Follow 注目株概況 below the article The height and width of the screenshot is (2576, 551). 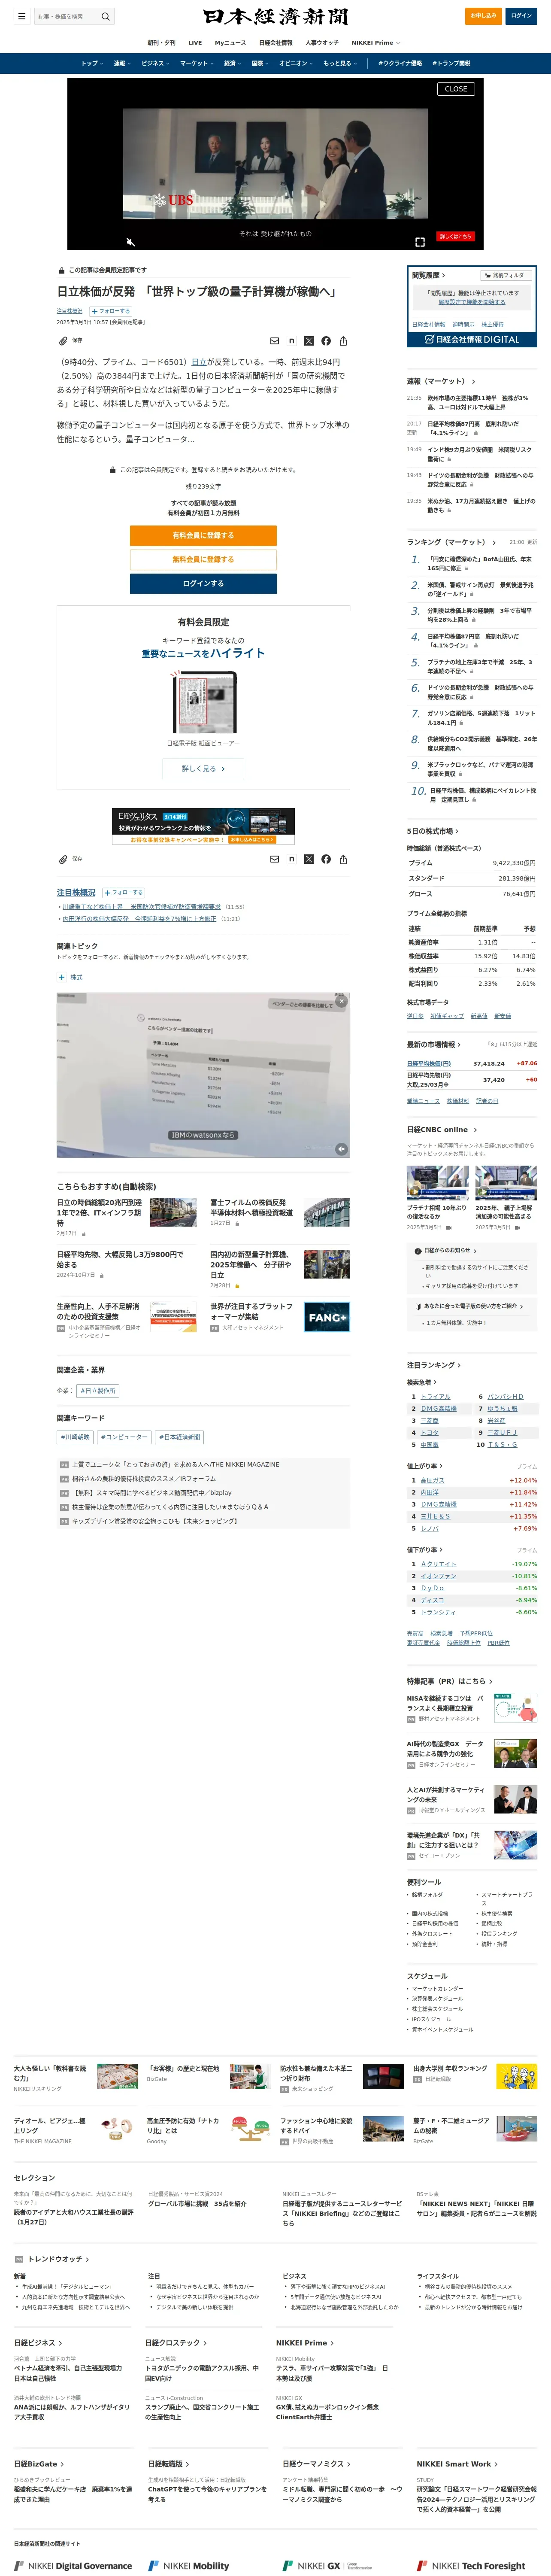point(124,892)
